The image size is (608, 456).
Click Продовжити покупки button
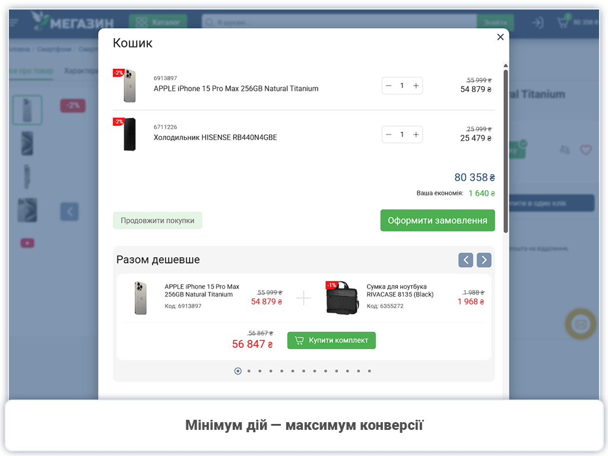click(x=157, y=220)
